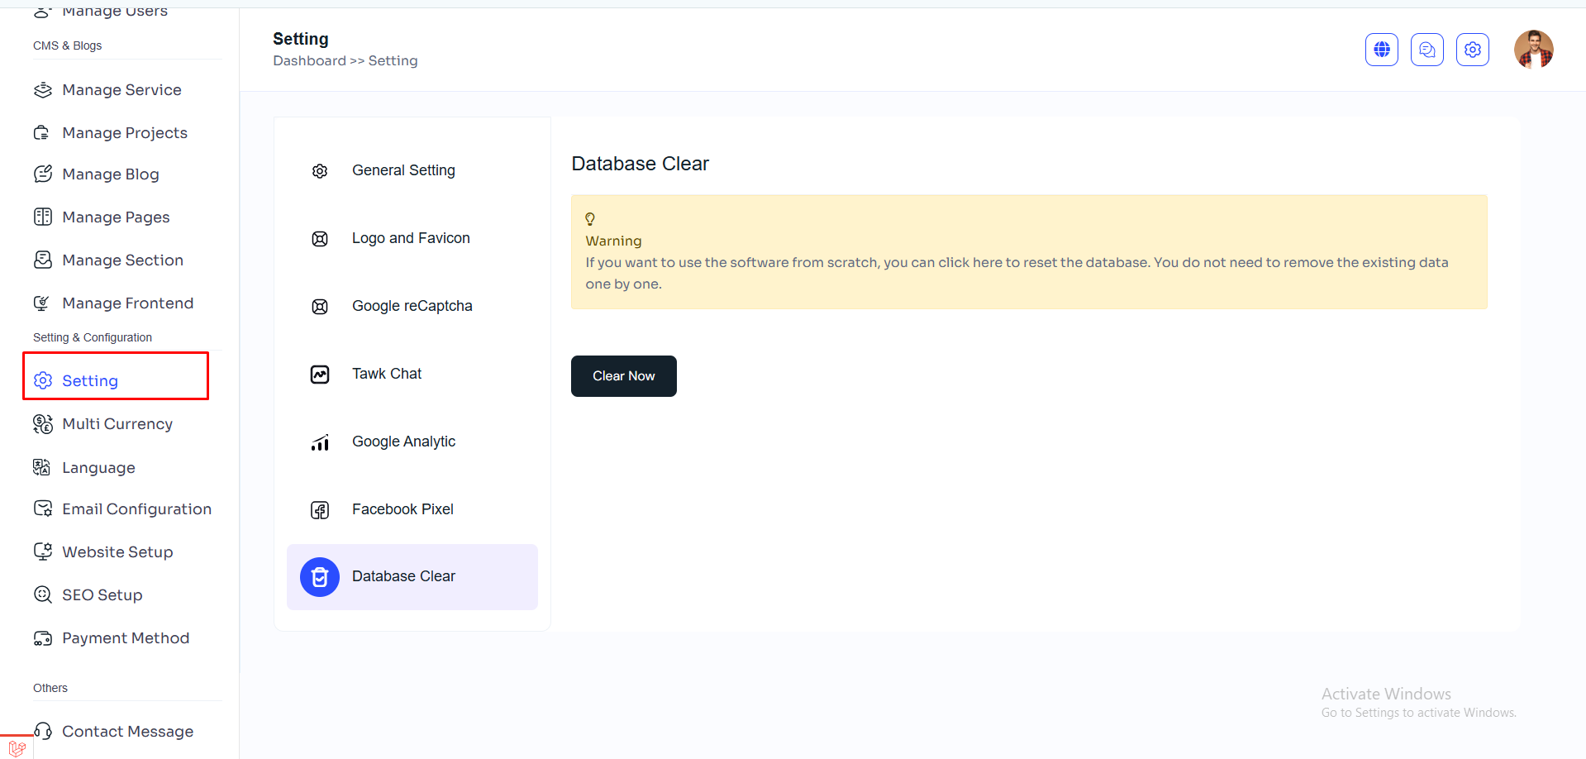Click the gear icon in top header
This screenshot has height=759, width=1586.
1472,50
